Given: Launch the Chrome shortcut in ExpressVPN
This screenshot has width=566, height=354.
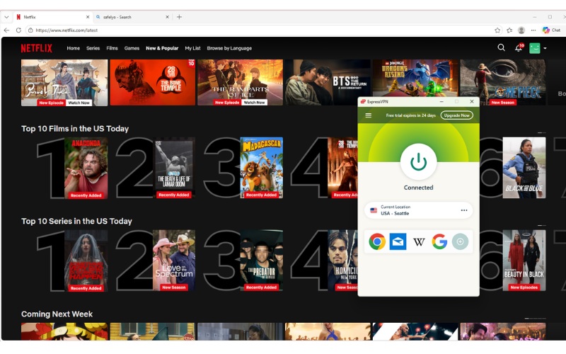Looking at the screenshot, I should (x=377, y=241).
